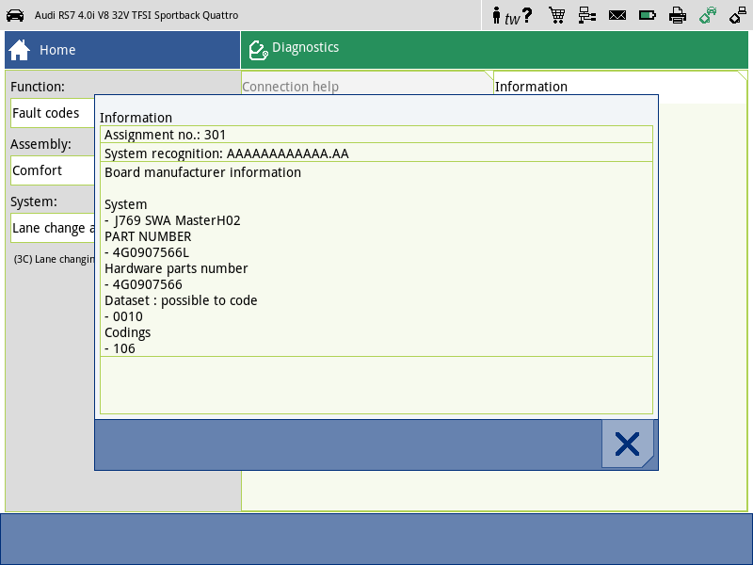Click the Assignment no. 301 row

point(376,134)
